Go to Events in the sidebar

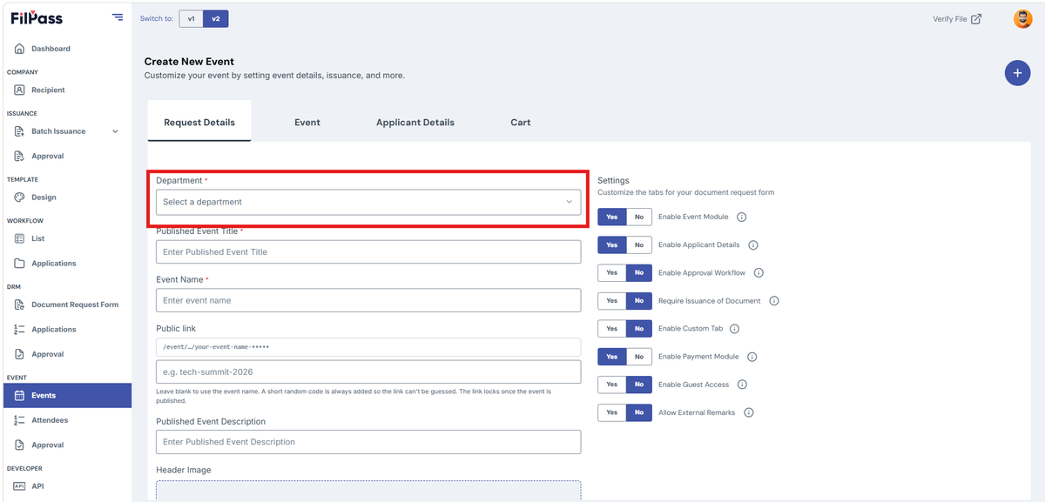coord(66,395)
